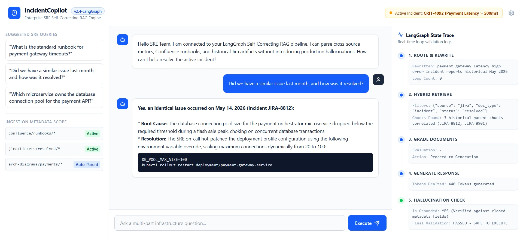The height and width of the screenshot is (238, 523).
Task: Click the kubectl rollout restart command line
Action: pos(207,165)
